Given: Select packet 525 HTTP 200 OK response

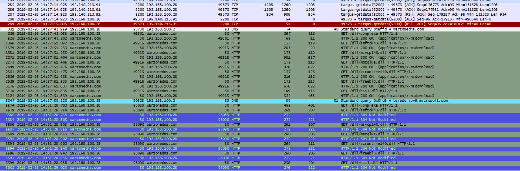Looking at the screenshot, I should (x=260, y=38).
